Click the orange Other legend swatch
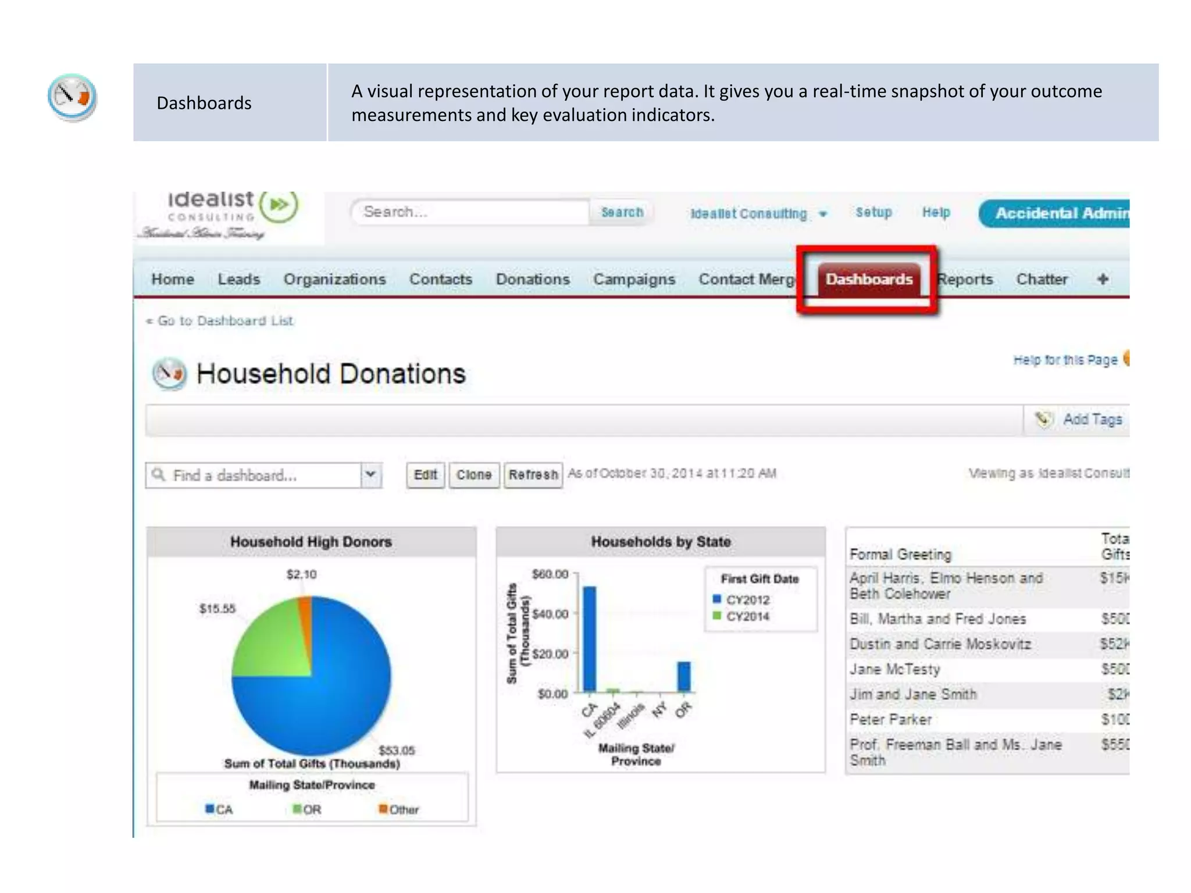 383,809
